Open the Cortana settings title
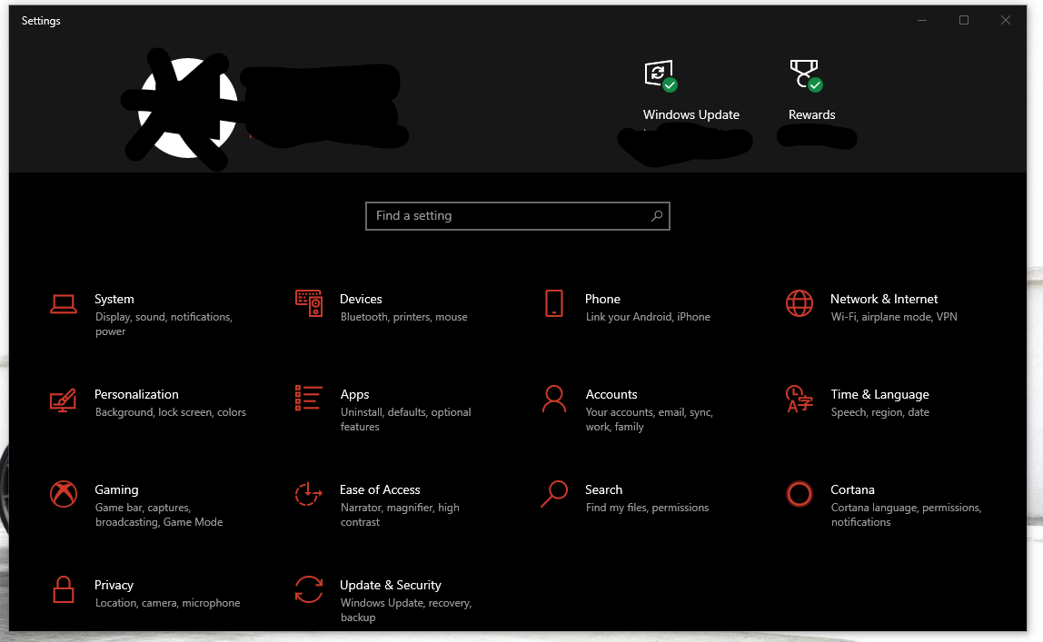 pos(852,489)
